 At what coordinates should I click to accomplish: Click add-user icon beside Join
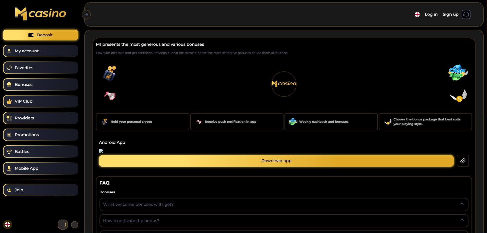[x=9, y=190]
